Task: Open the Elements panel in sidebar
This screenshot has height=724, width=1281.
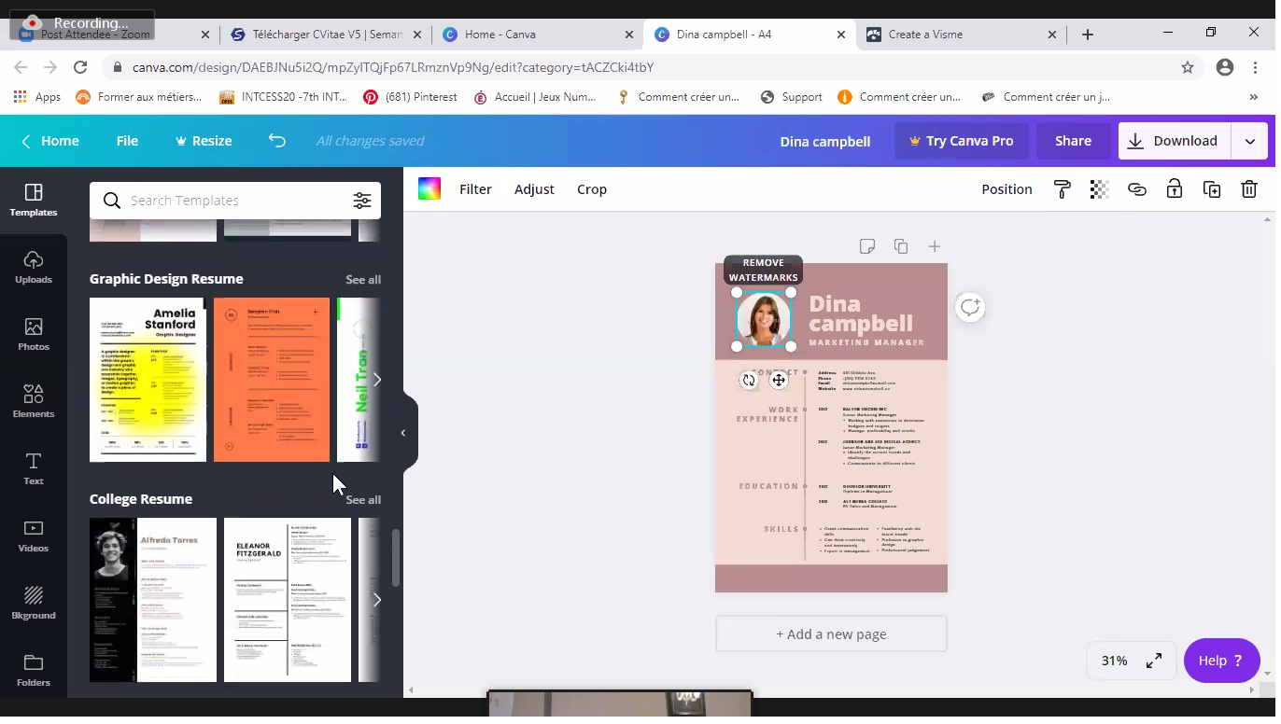Action: 34,401
